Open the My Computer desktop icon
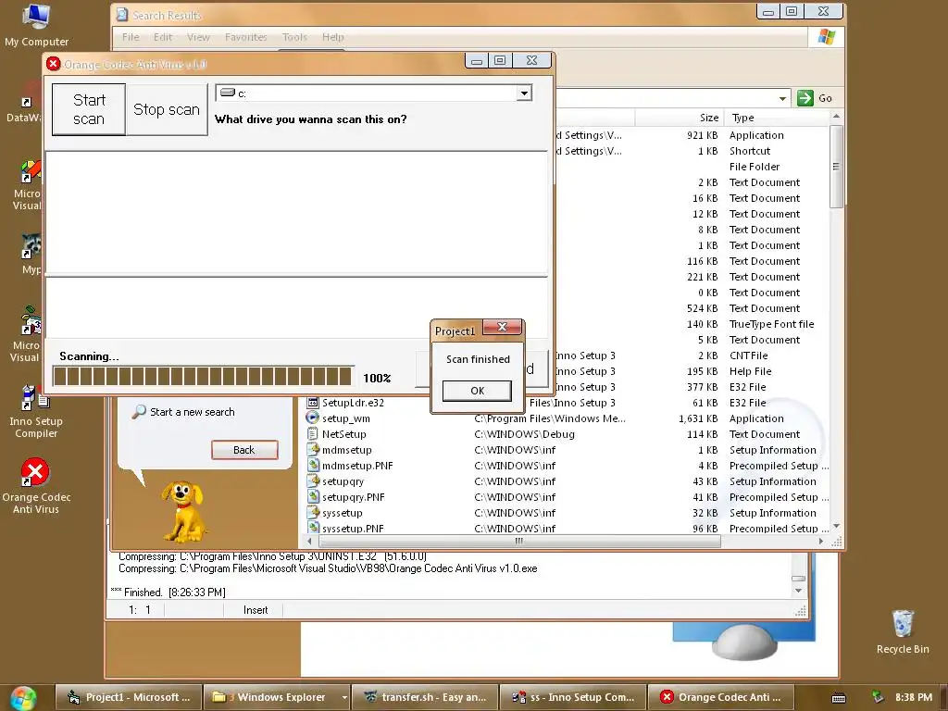The height and width of the screenshot is (711, 948). point(36,25)
